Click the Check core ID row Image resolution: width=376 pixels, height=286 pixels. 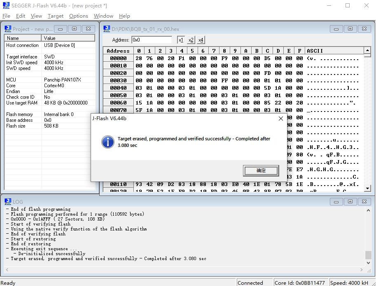(x=50, y=97)
